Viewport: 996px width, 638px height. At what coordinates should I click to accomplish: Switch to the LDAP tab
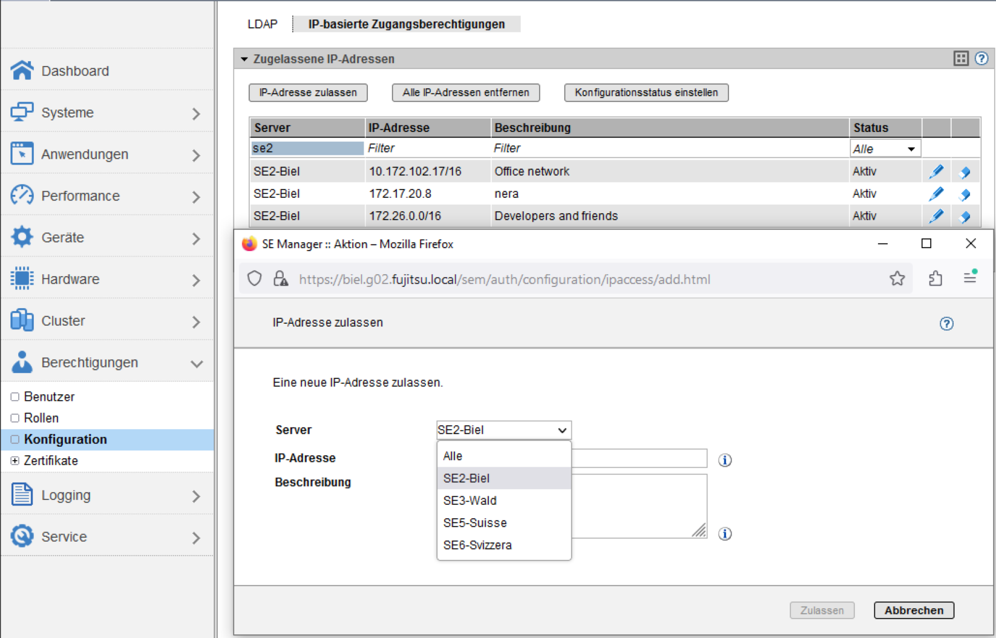coord(262,24)
